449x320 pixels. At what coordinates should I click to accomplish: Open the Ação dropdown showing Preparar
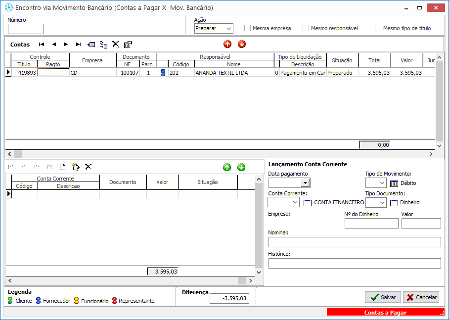pos(214,28)
